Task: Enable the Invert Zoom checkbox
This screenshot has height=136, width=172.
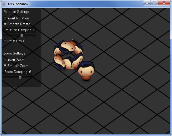Action: 5,60
